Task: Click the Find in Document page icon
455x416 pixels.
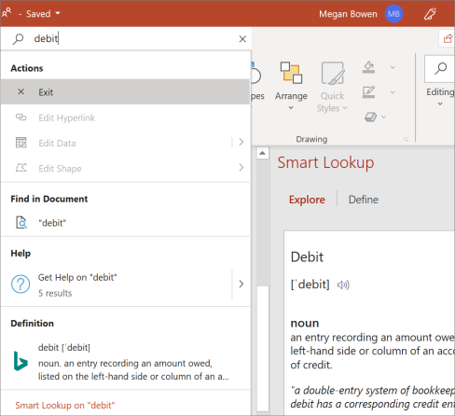Action: [x=21, y=223]
